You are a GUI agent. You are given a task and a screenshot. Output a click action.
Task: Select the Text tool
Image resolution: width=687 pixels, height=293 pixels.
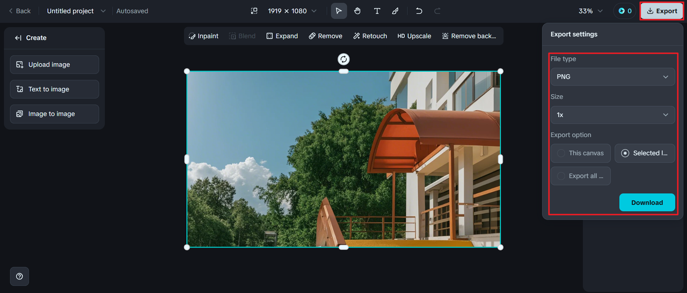coord(377,11)
